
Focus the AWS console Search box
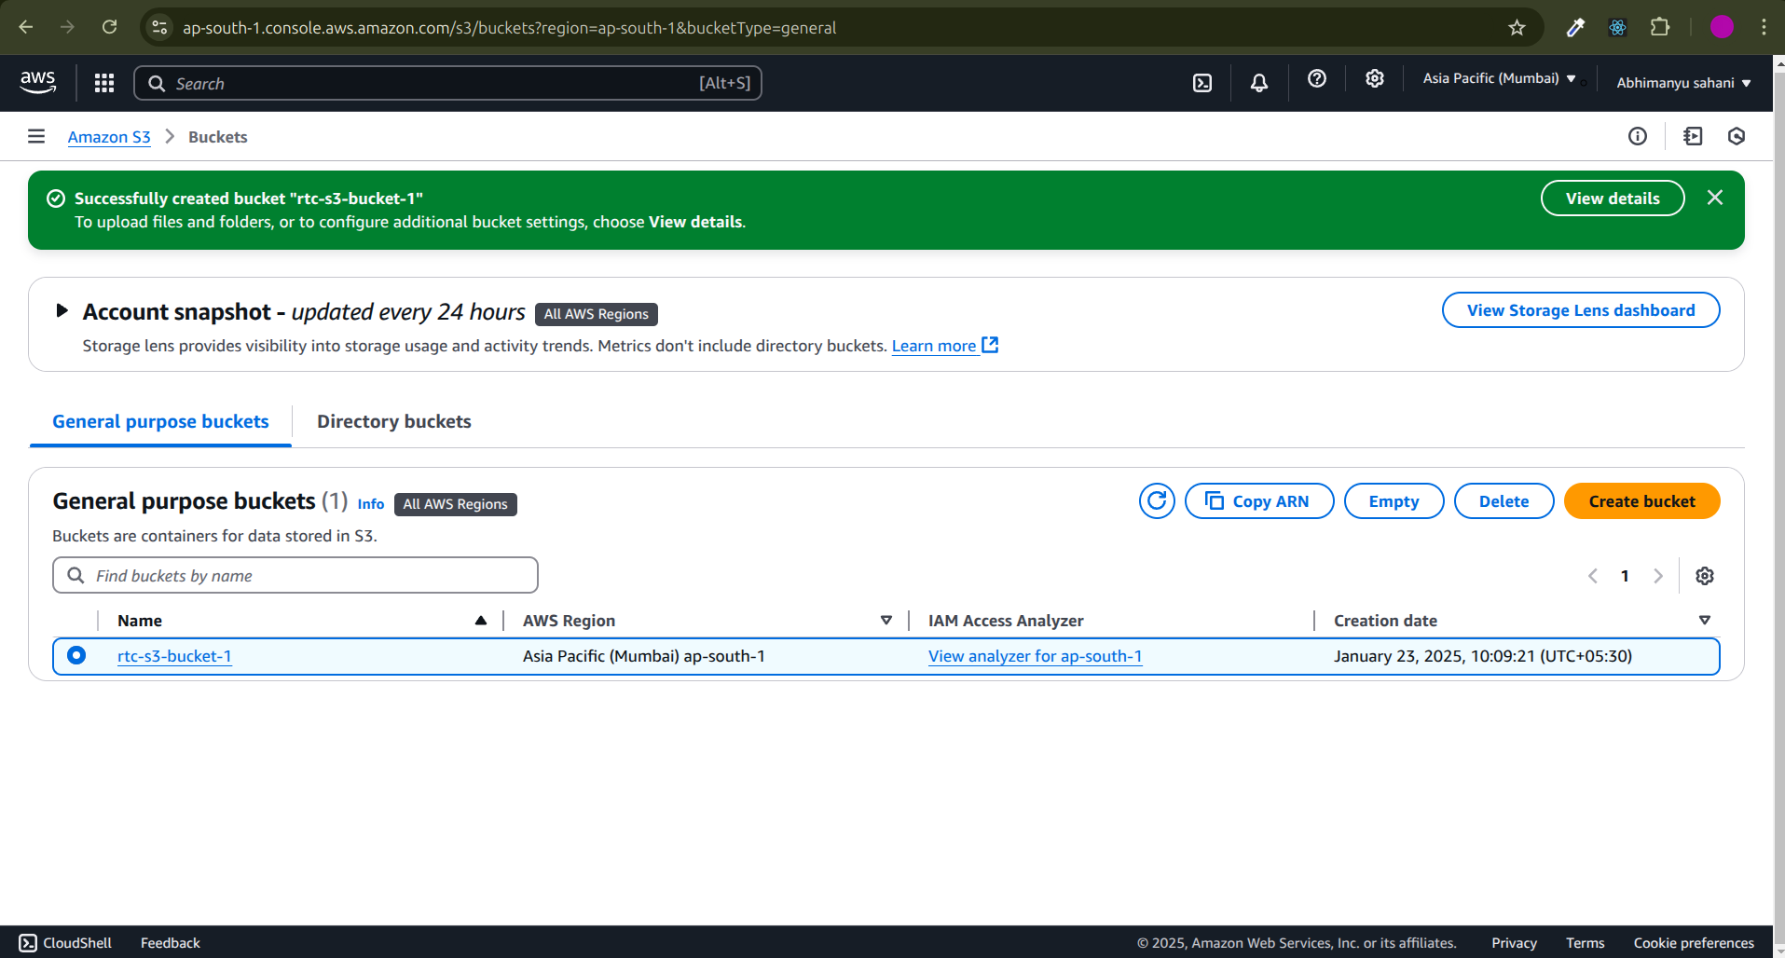tap(447, 83)
